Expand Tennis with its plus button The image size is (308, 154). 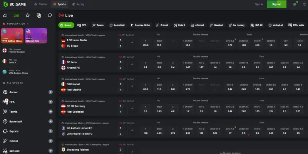point(51,112)
